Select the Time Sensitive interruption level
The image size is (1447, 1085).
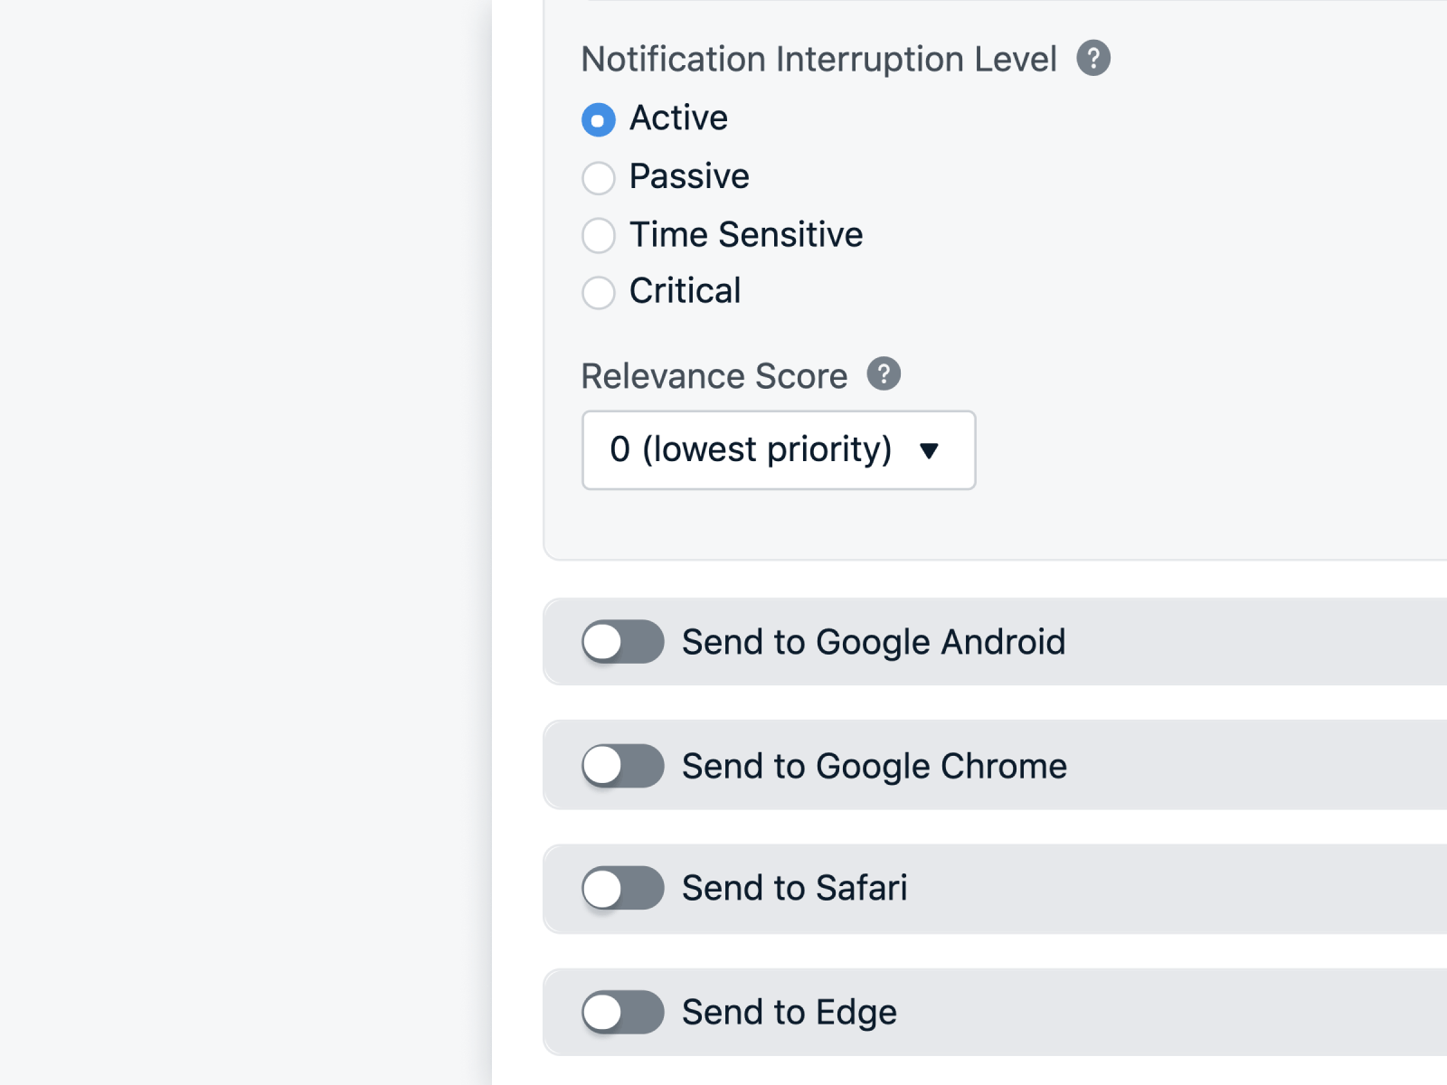[x=598, y=236]
